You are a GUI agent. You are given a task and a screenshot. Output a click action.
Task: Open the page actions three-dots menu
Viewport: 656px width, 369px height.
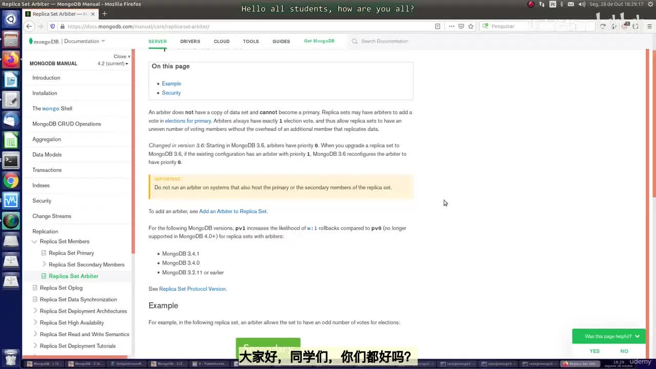[x=452, y=26]
